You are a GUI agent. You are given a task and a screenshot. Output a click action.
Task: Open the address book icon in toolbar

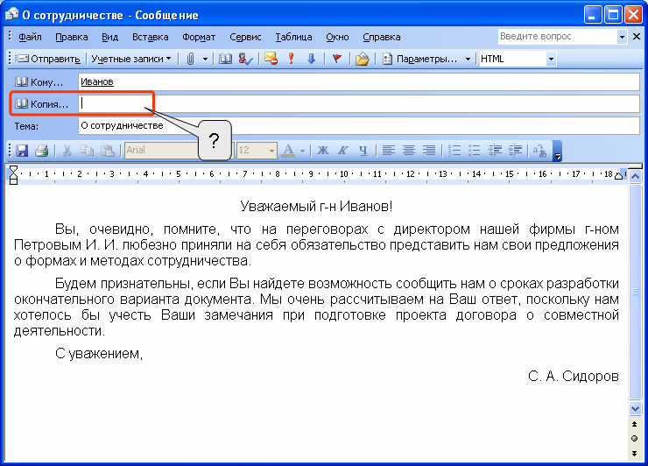pos(225,60)
